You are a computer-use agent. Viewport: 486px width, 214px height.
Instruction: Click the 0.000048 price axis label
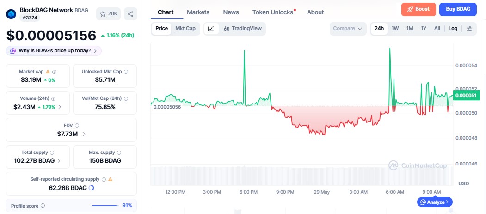pyautogui.click(x=466, y=138)
